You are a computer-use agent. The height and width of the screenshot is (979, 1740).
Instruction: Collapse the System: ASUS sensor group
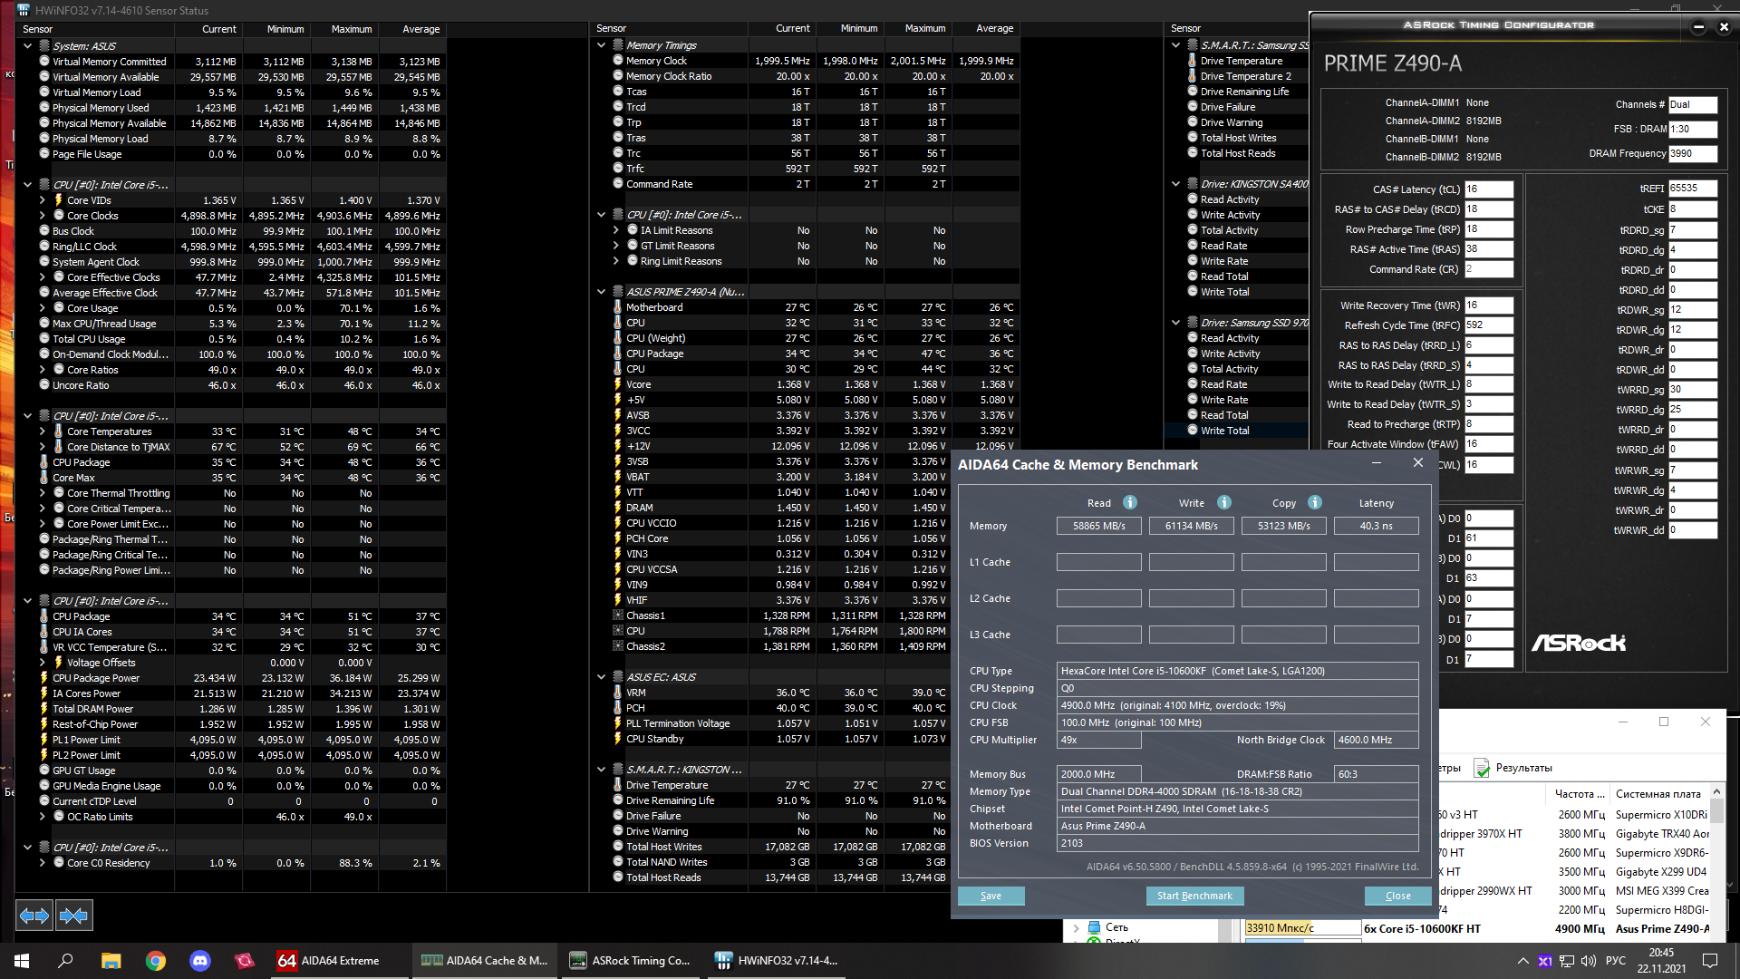(28, 46)
